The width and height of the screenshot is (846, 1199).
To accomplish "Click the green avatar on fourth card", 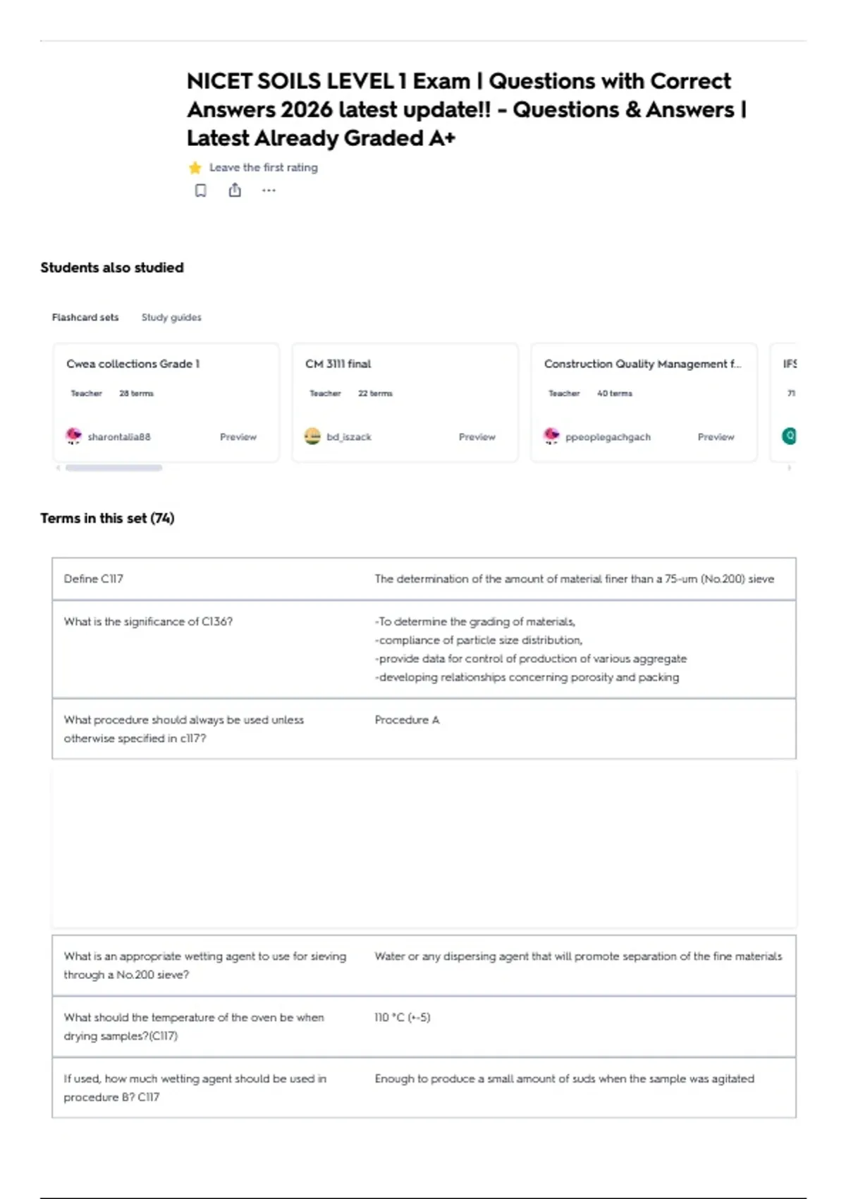I will (x=790, y=436).
